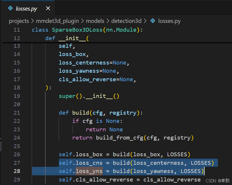Click 'self.cls_allow_reverse' on line 29

point(96,180)
